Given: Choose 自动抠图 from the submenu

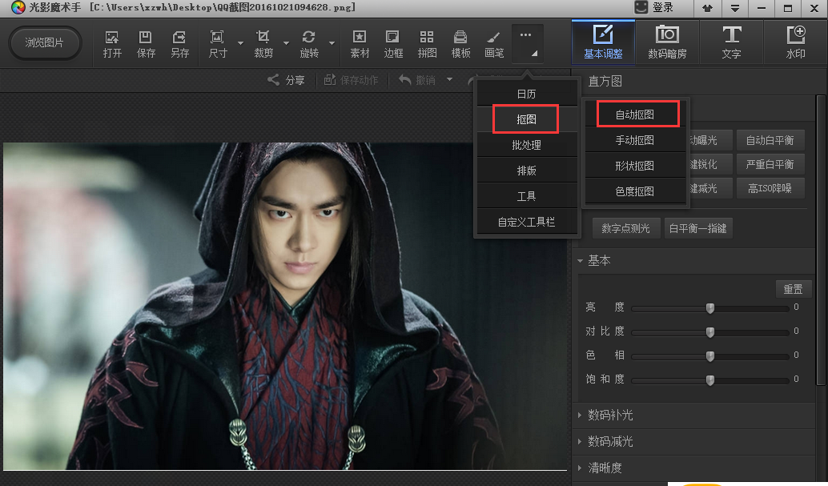Looking at the screenshot, I should (x=637, y=114).
